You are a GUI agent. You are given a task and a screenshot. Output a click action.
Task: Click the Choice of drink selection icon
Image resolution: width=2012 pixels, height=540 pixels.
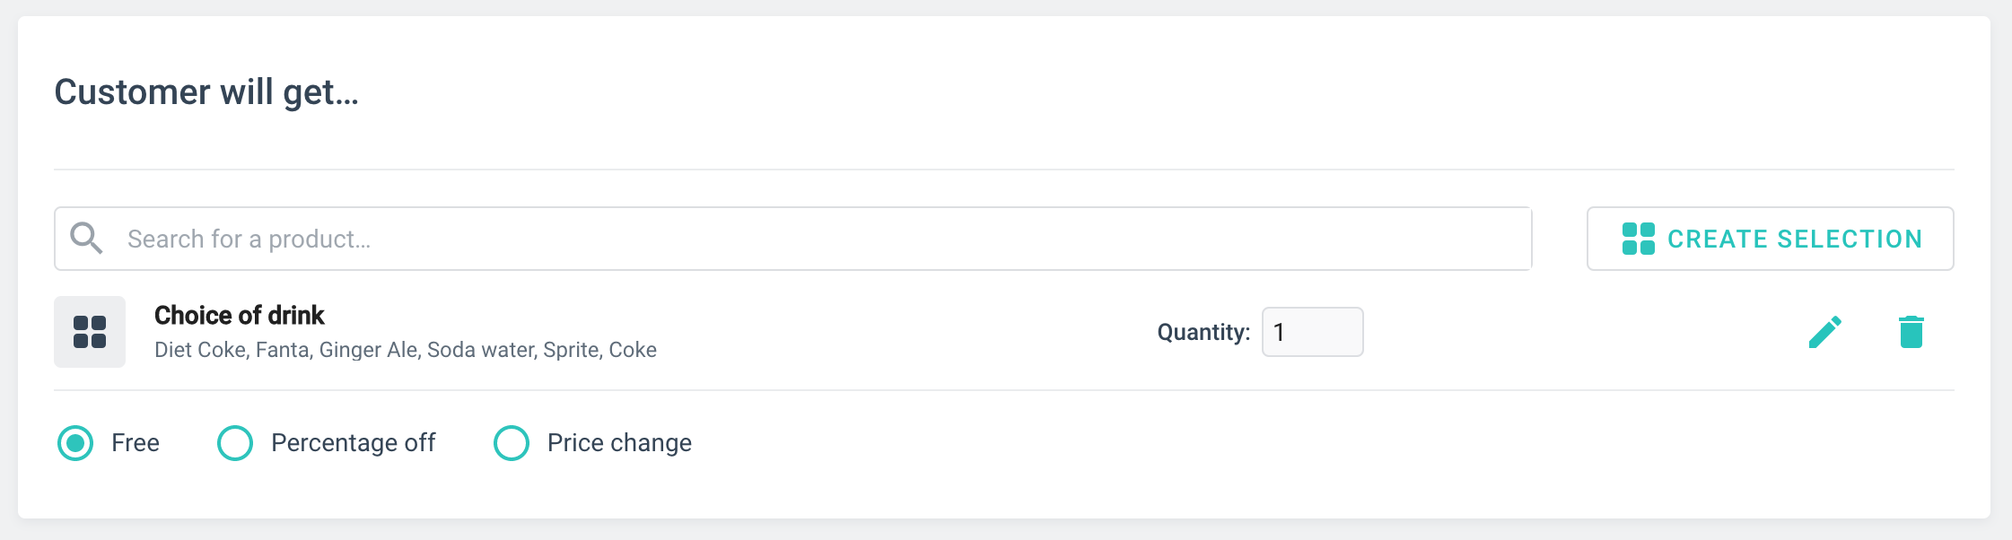pyautogui.click(x=90, y=332)
